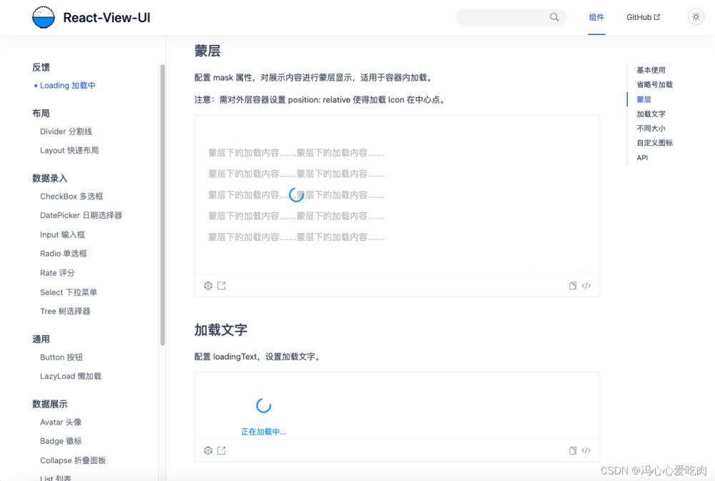The height and width of the screenshot is (481, 715).
Task: Open the 蒙层 demo in CodeSandbox
Action: pos(208,286)
